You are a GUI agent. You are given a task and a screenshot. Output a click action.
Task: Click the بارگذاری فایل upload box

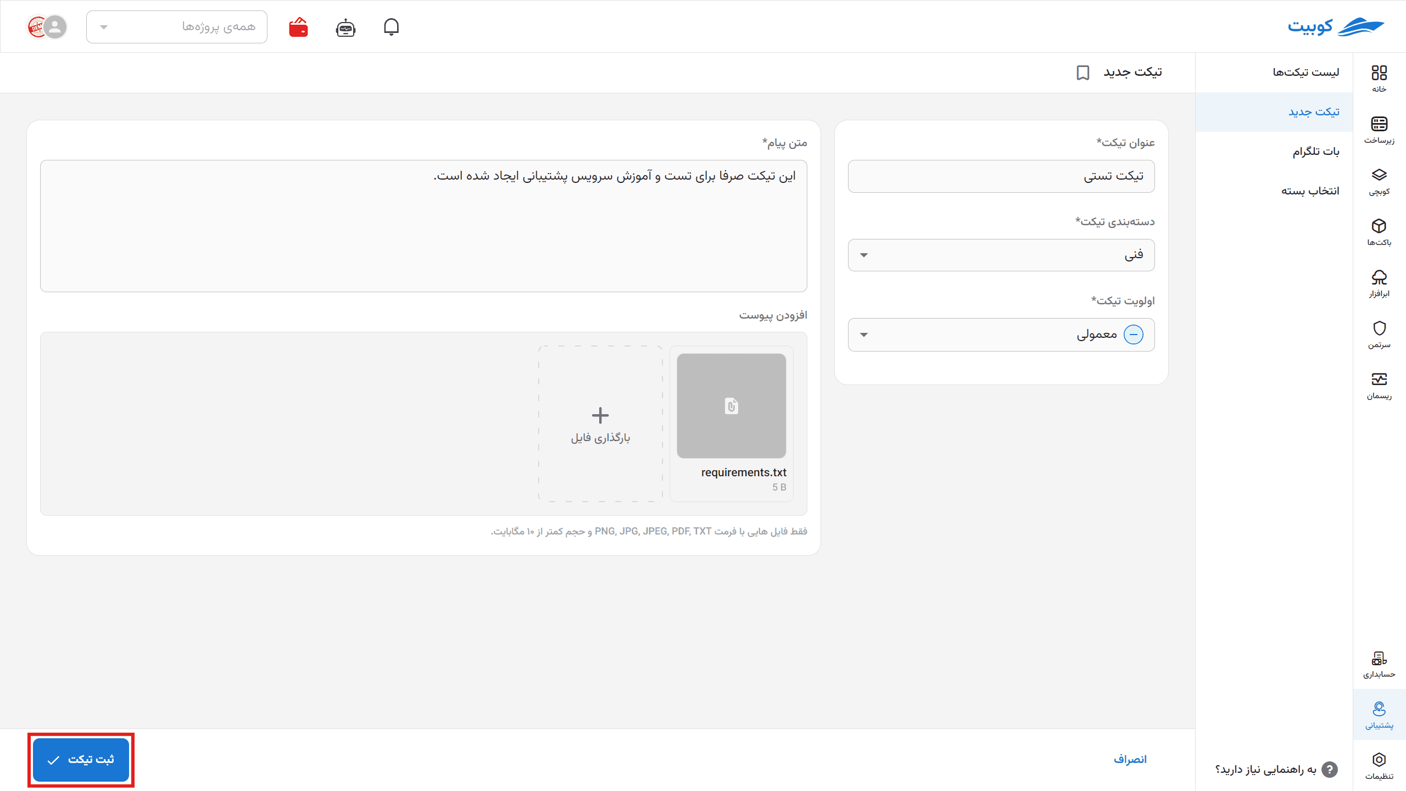(x=600, y=424)
